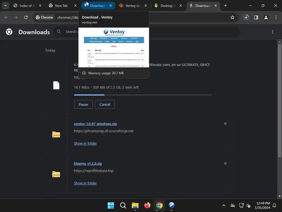Open the network status tray icon
The width and height of the screenshot is (282, 212).
tap(241, 205)
